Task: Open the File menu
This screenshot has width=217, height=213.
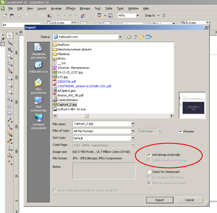Action: 11,9
